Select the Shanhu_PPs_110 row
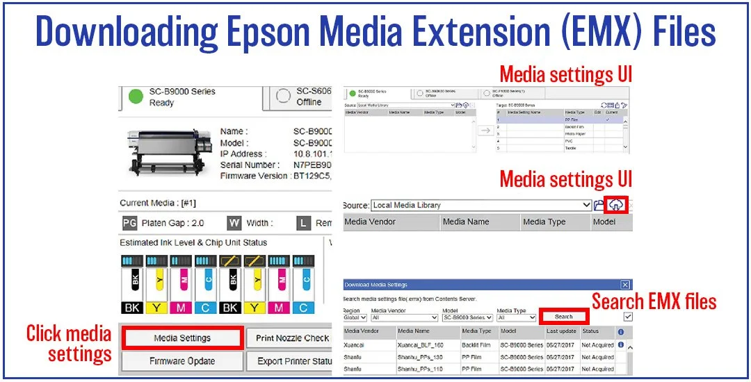Image resolution: width=751 pixels, height=382 pixels. (x=484, y=369)
